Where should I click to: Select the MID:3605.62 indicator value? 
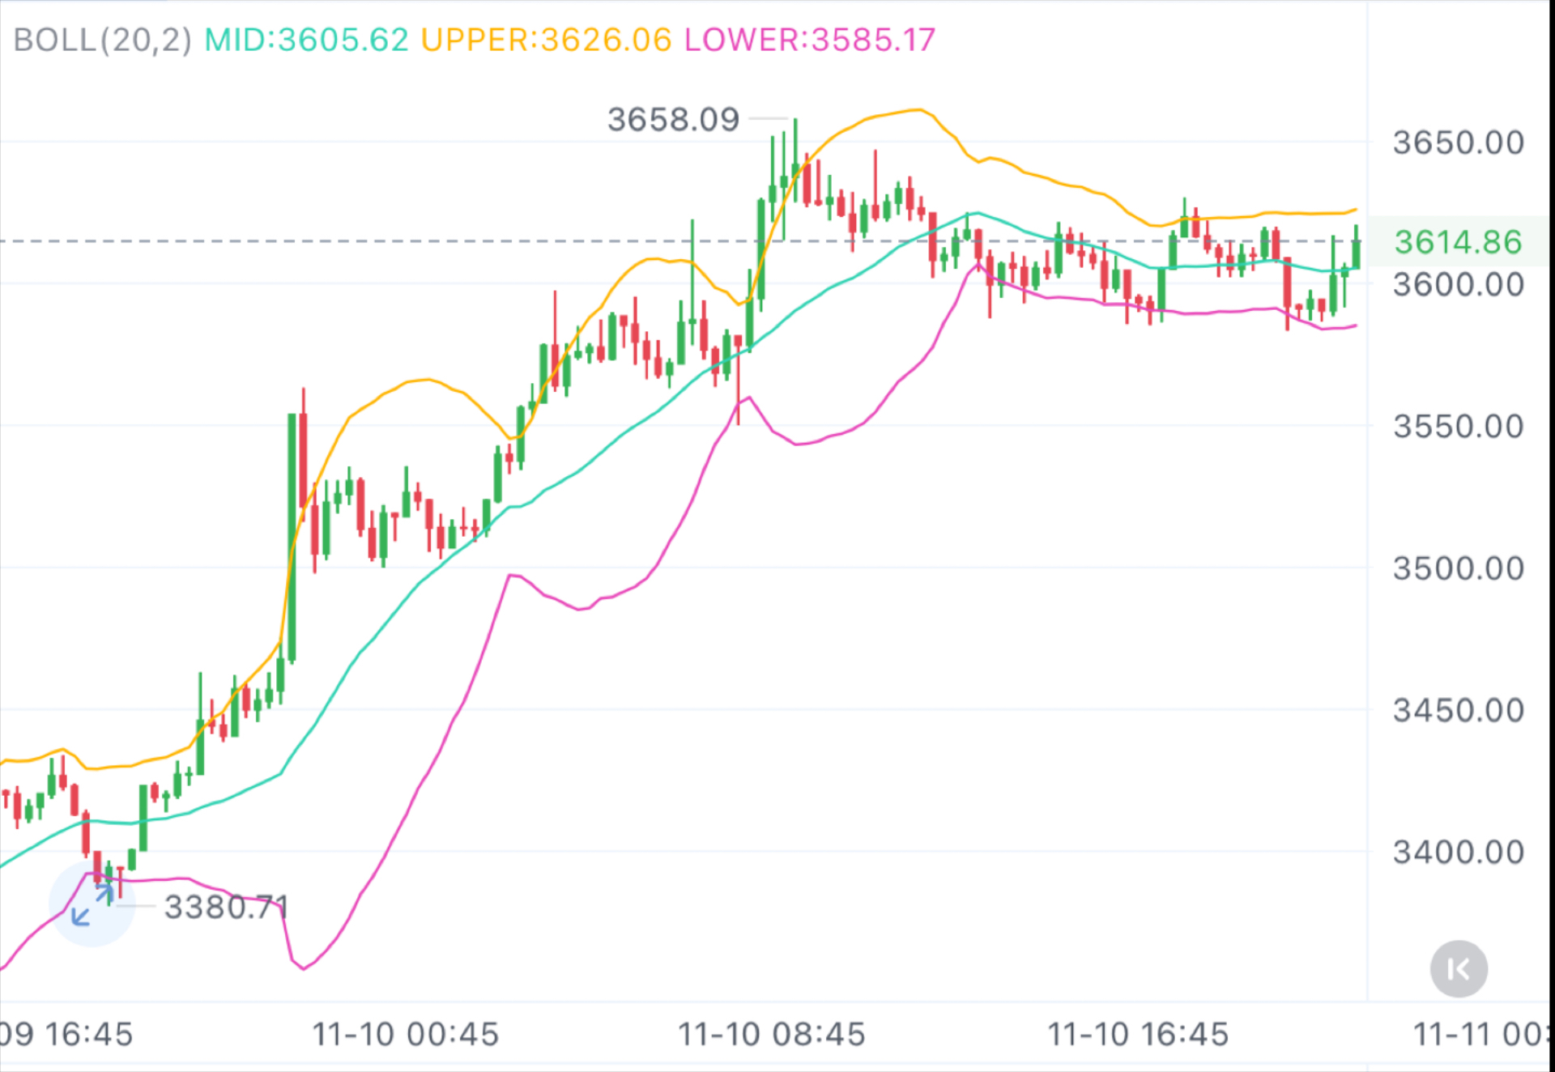pyautogui.click(x=306, y=40)
